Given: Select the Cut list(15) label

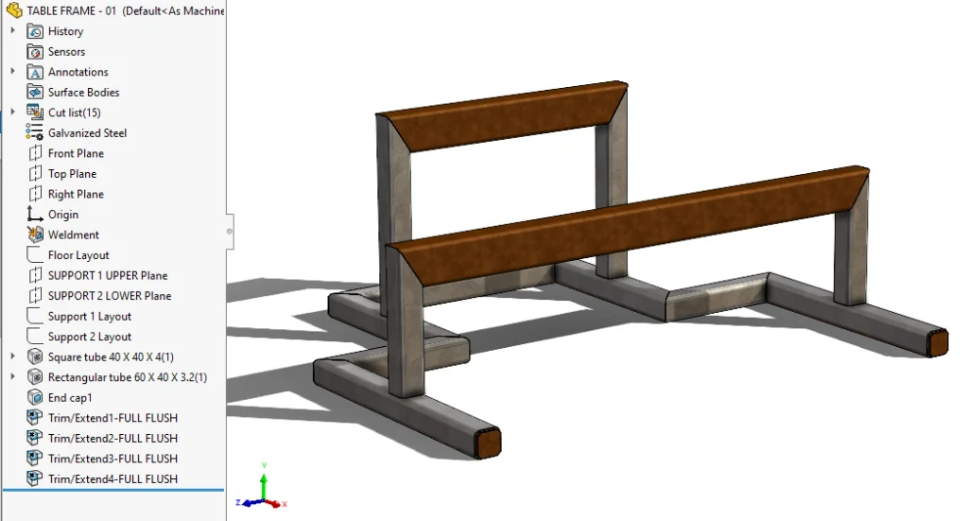Looking at the screenshot, I should pyautogui.click(x=75, y=113).
